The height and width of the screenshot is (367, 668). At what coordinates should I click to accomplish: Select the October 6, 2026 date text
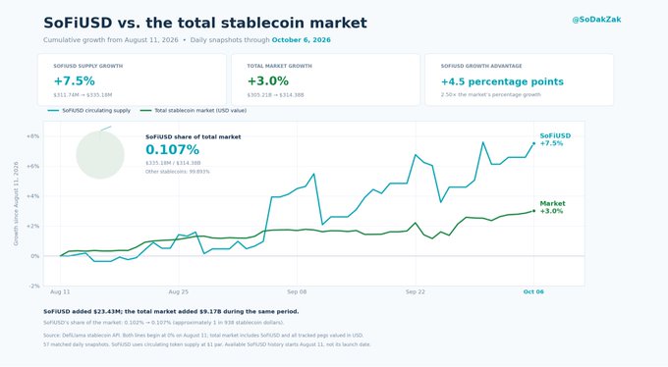tap(302, 40)
